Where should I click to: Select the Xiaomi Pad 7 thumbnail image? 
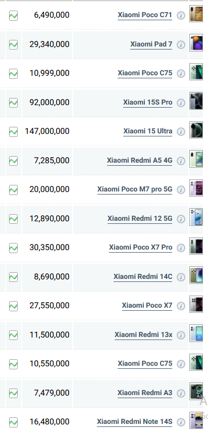[x=196, y=43]
